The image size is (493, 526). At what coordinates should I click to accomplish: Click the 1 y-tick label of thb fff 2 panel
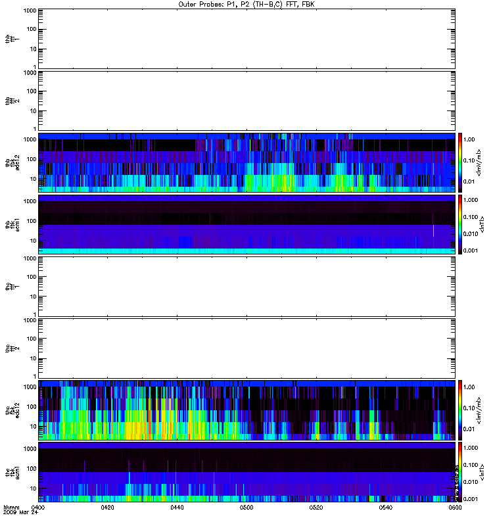35,129
